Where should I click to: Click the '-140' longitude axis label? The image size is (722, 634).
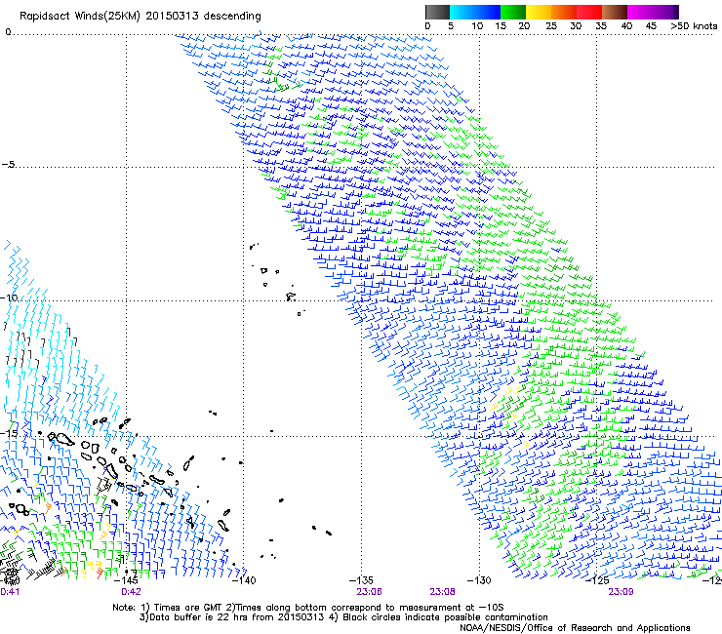[x=244, y=580]
